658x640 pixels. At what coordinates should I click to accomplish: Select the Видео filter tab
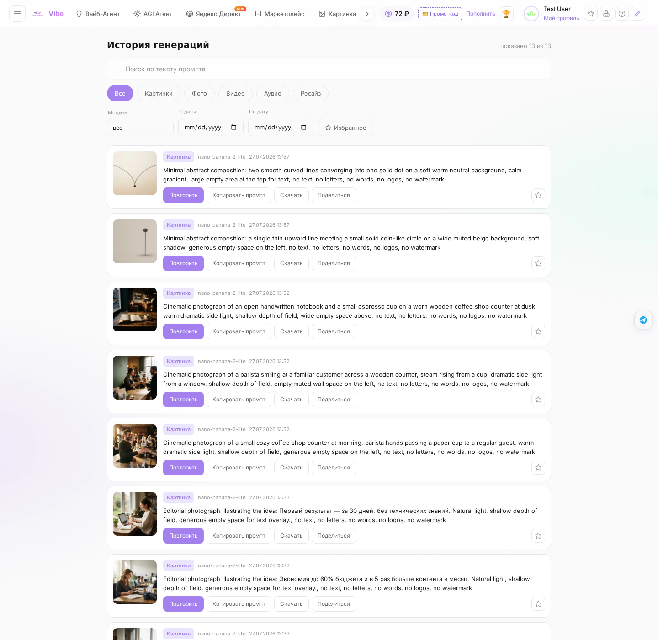click(235, 93)
